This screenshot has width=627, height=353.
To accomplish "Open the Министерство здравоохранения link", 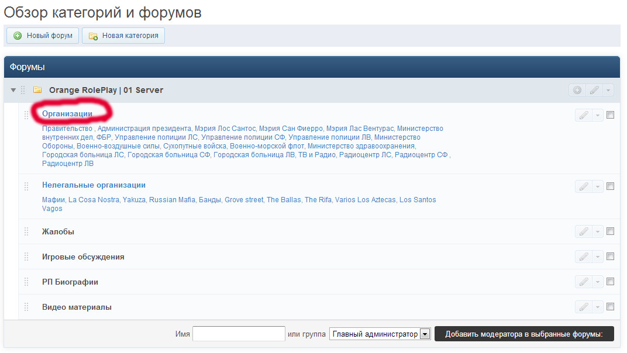I will click(361, 146).
